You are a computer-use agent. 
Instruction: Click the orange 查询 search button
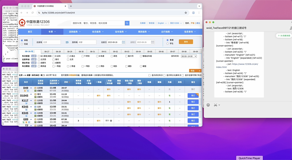pyautogui.click(x=186, y=42)
